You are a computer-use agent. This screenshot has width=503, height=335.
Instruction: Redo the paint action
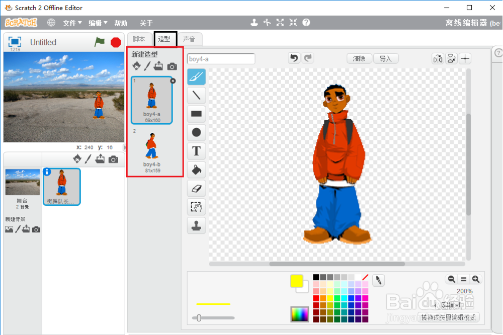[x=308, y=58]
